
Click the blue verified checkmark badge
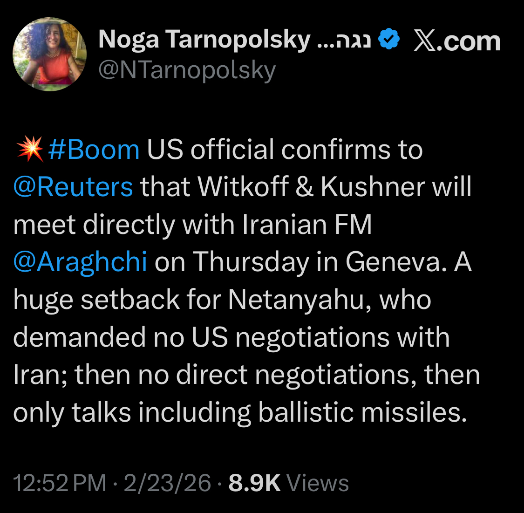point(388,40)
